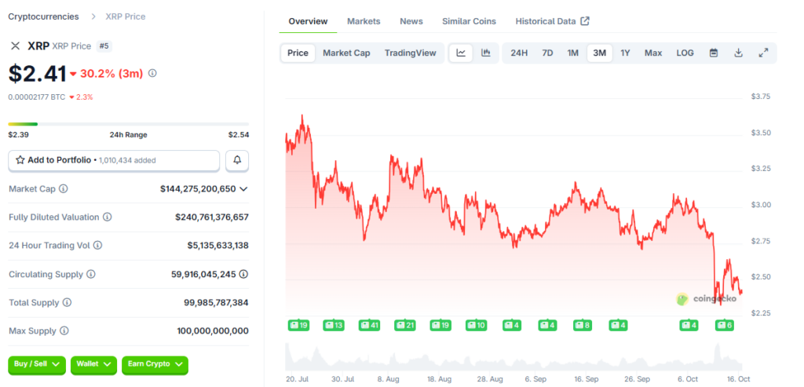The image size is (804, 387).
Task: Click the 24h Range progress bar
Action: (x=128, y=124)
